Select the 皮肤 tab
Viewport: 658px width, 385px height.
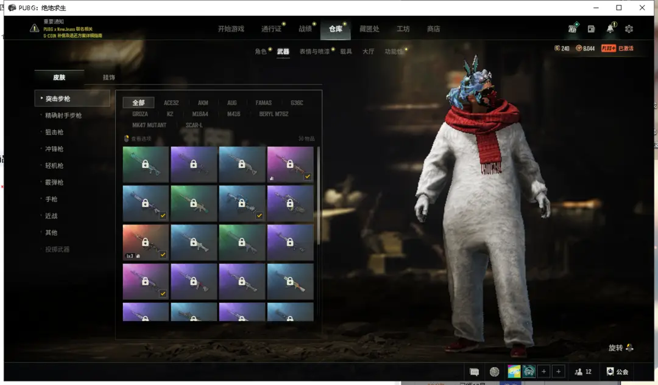click(59, 77)
